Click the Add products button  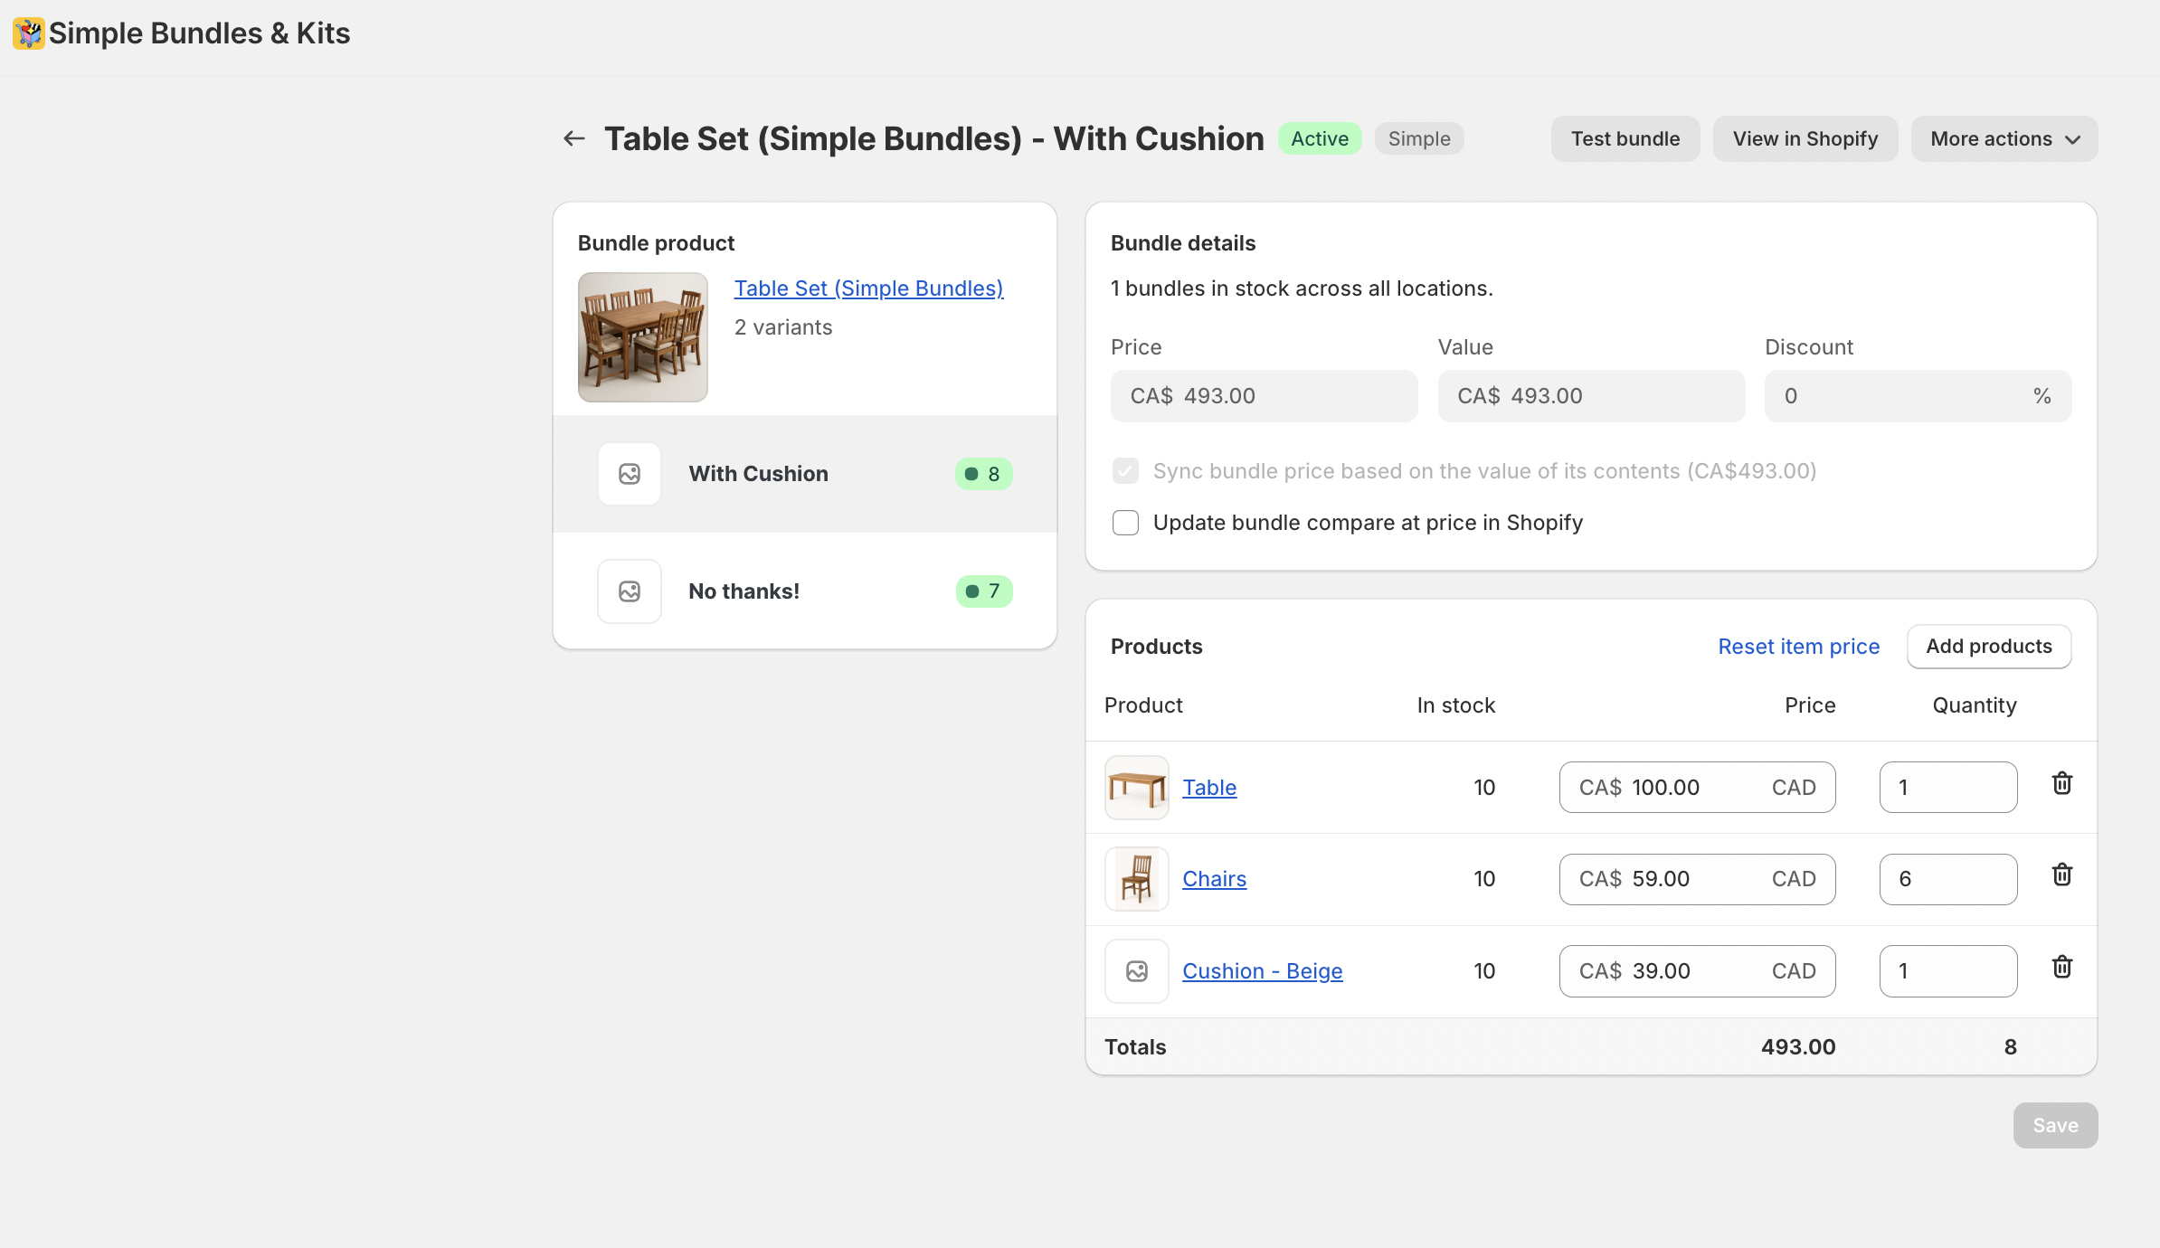(x=1988, y=647)
